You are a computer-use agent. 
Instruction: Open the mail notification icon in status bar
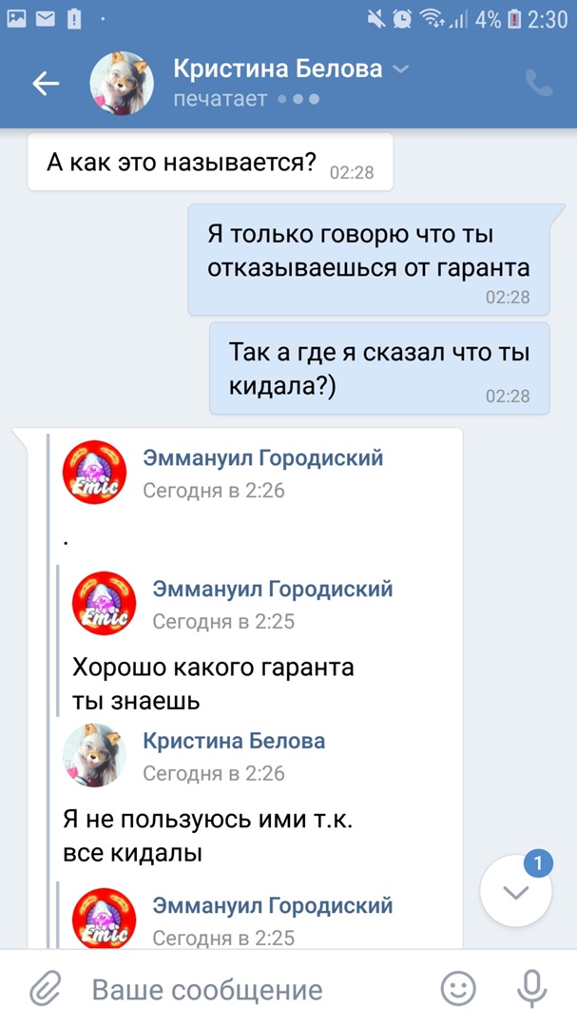tap(46, 20)
